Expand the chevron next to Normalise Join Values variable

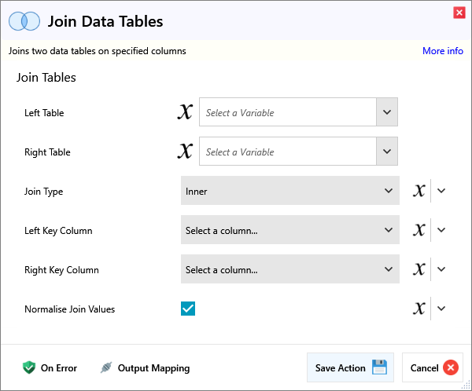[x=441, y=309]
